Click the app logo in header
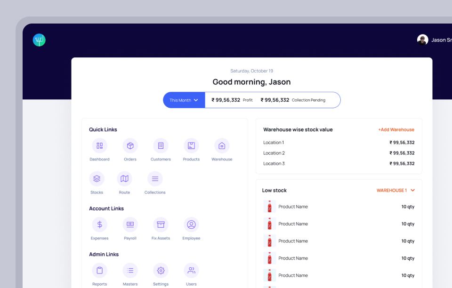This screenshot has height=288, width=452. (39, 40)
